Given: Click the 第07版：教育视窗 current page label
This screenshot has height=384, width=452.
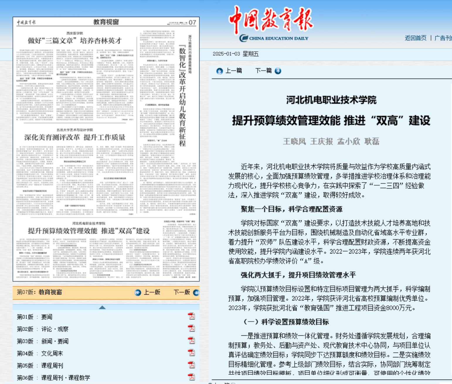Looking at the screenshot, I should 40,292.
